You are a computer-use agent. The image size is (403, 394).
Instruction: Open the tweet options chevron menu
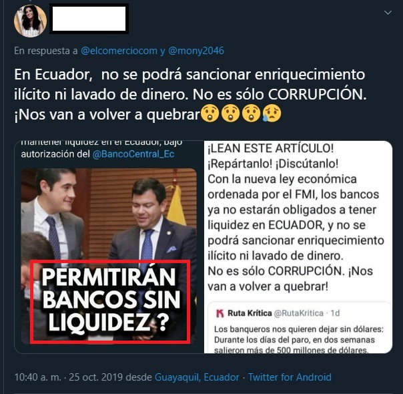tap(388, 12)
